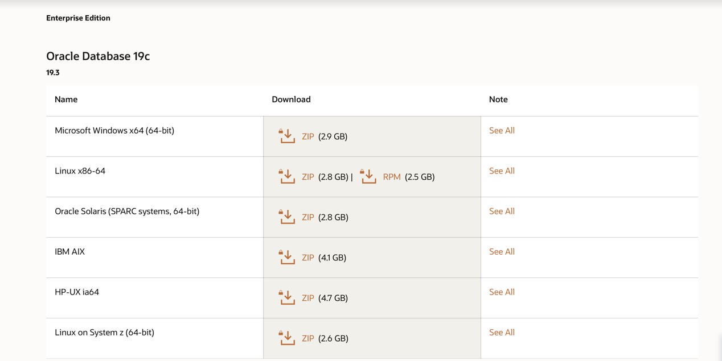This screenshot has width=722, height=361.
Task: Open See All for Linux on System z
Action: click(x=502, y=332)
